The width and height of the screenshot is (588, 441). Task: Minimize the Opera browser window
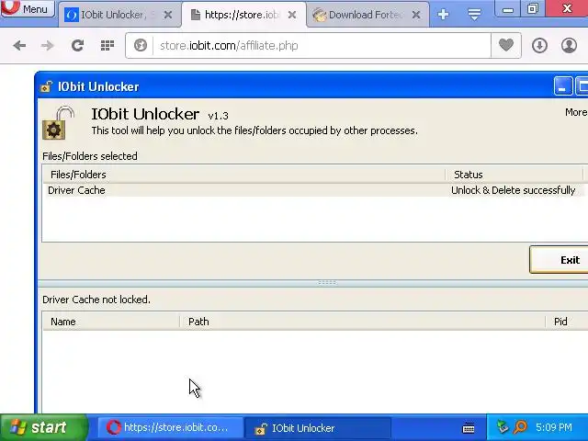point(508,9)
